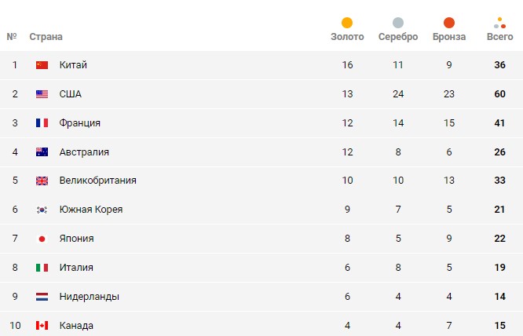Image resolution: width=523 pixels, height=336 pixels.
Task: Select the Нидерланды row name
Action: click(89, 297)
